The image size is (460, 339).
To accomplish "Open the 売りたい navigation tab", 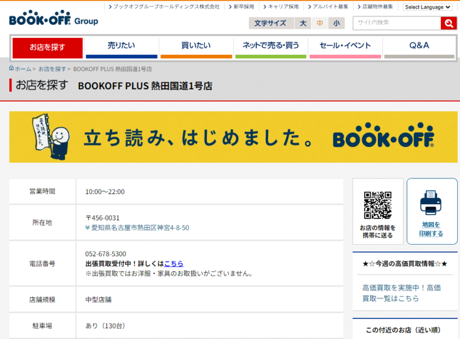I will (121, 48).
